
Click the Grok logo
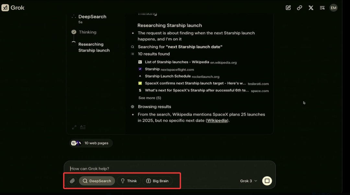point(13,7)
